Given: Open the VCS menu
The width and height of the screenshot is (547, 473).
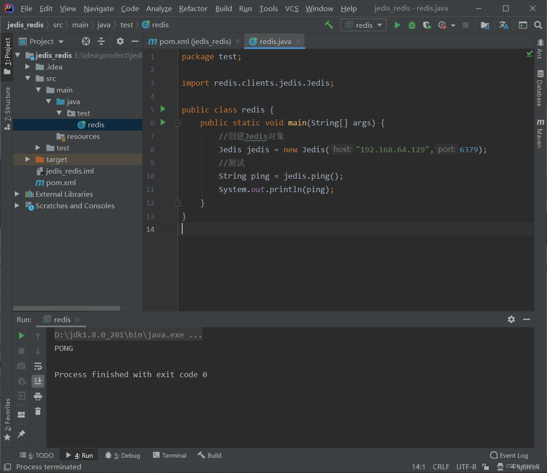Looking at the screenshot, I should tap(292, 8).
